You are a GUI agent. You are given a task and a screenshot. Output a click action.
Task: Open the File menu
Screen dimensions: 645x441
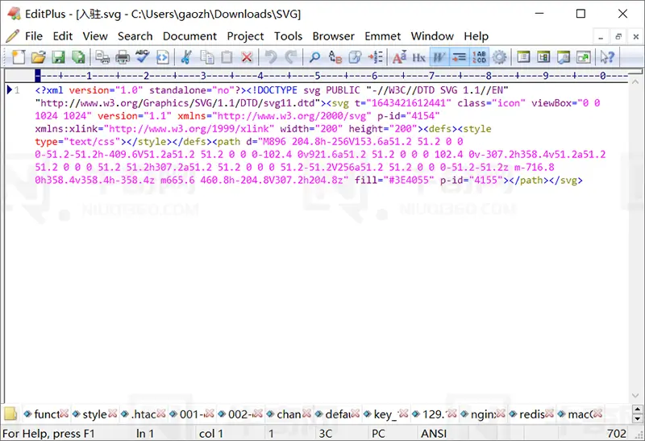point(34,36)
